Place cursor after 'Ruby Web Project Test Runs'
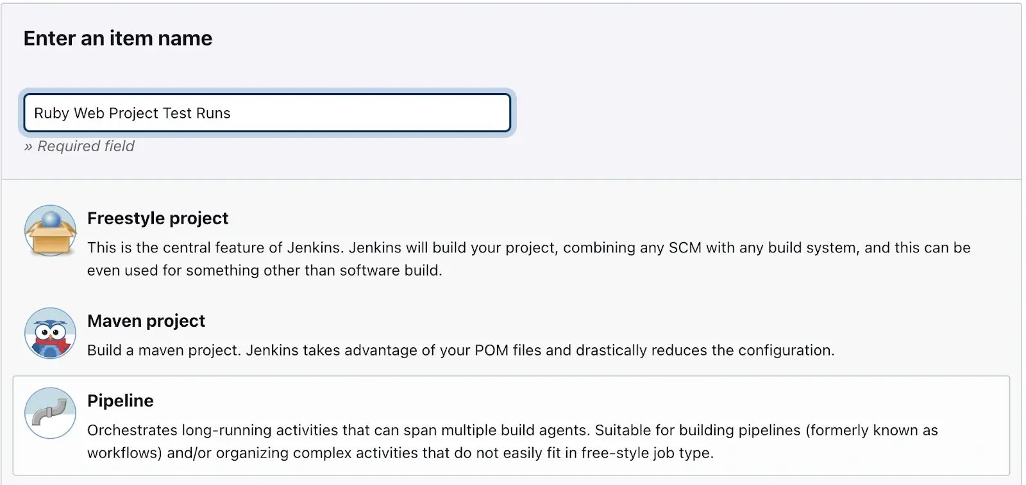Image resolution: width=1026 pixels, height=485 pixels. [x=232, y=113]
